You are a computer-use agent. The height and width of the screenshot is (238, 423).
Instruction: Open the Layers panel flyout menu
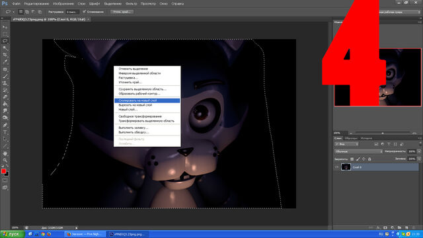[420, 138]
